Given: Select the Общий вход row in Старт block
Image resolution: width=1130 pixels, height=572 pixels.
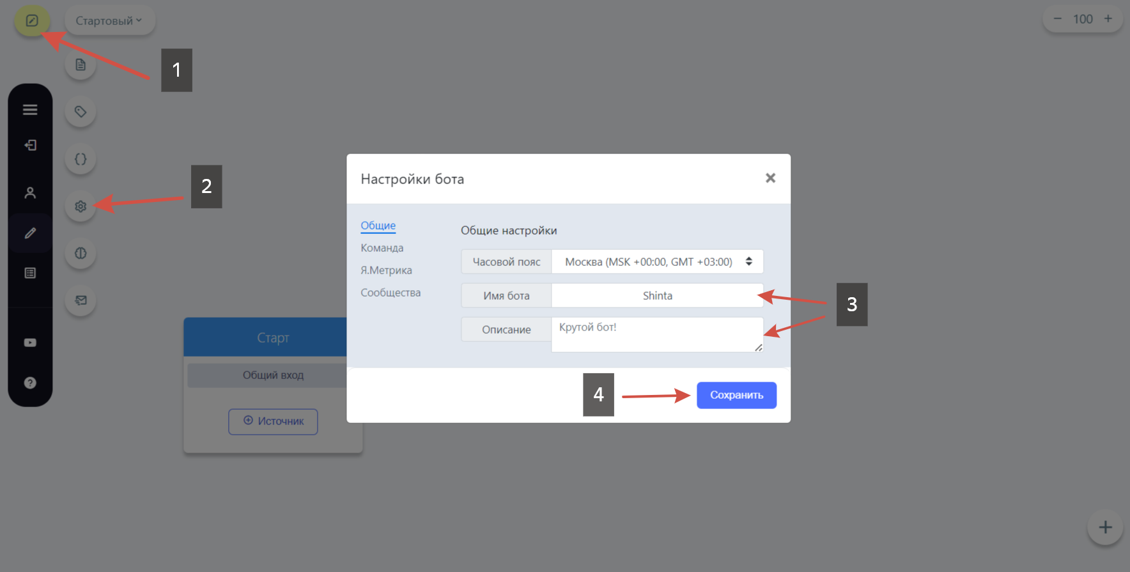Looking at the screenshot, I should point(267,375).
